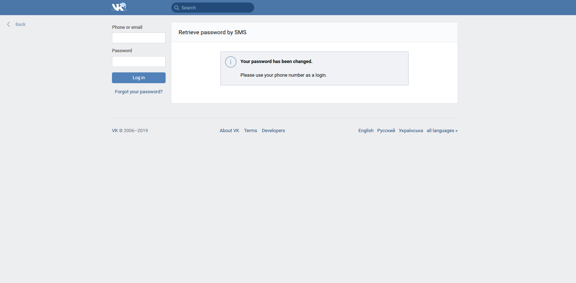Open the Terms footer link
The image size is (576, 283).
(x=251, y=131)
